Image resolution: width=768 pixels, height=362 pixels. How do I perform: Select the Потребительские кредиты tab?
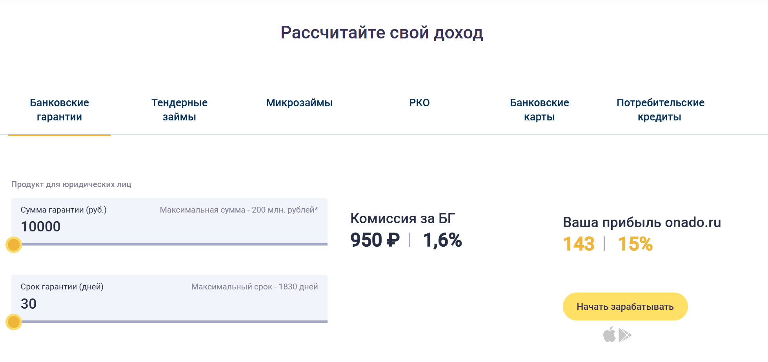pyautogui.click(x=660, y=110)
